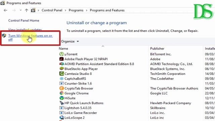Click AOMEI Technology Co., Ltd. publisher cell

(171, 64)
